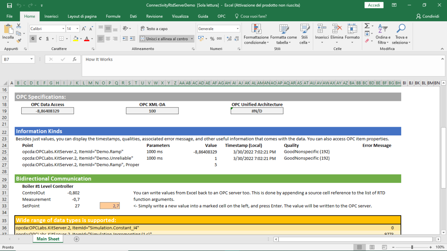Viewport: 447px width, 251px height.
Task: Open the Trova e seleziona dropdown
Action: 401,34
